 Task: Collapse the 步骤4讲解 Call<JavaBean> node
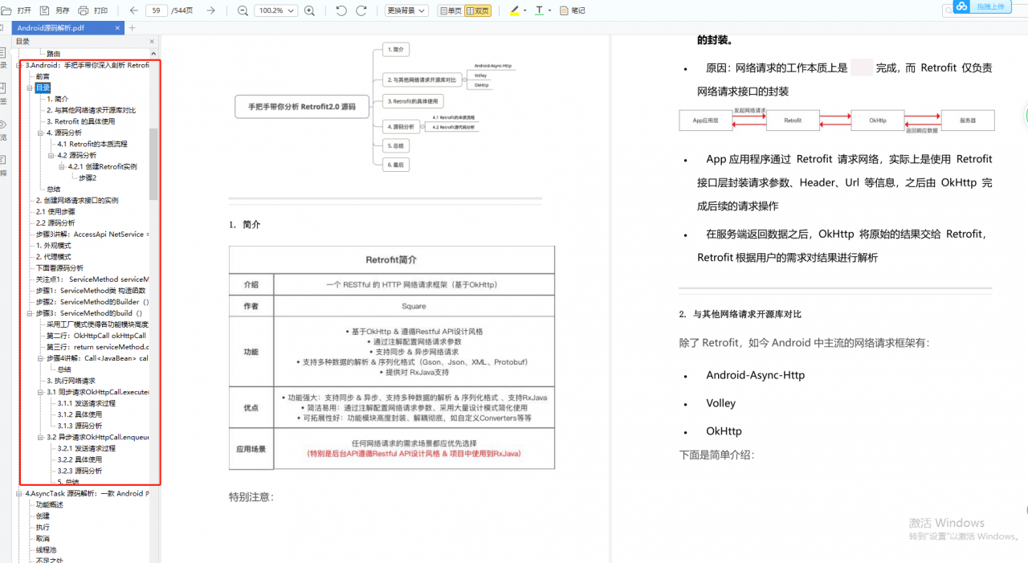[x=41, y=358]
